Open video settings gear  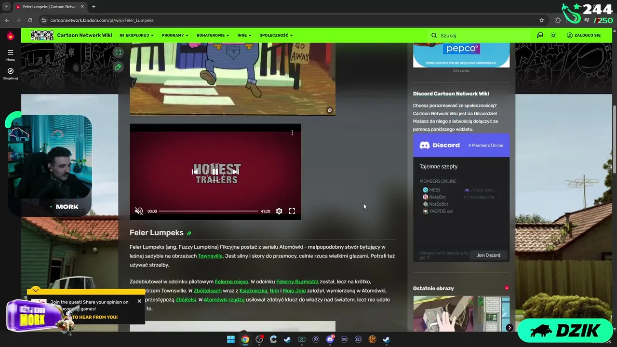279,211
